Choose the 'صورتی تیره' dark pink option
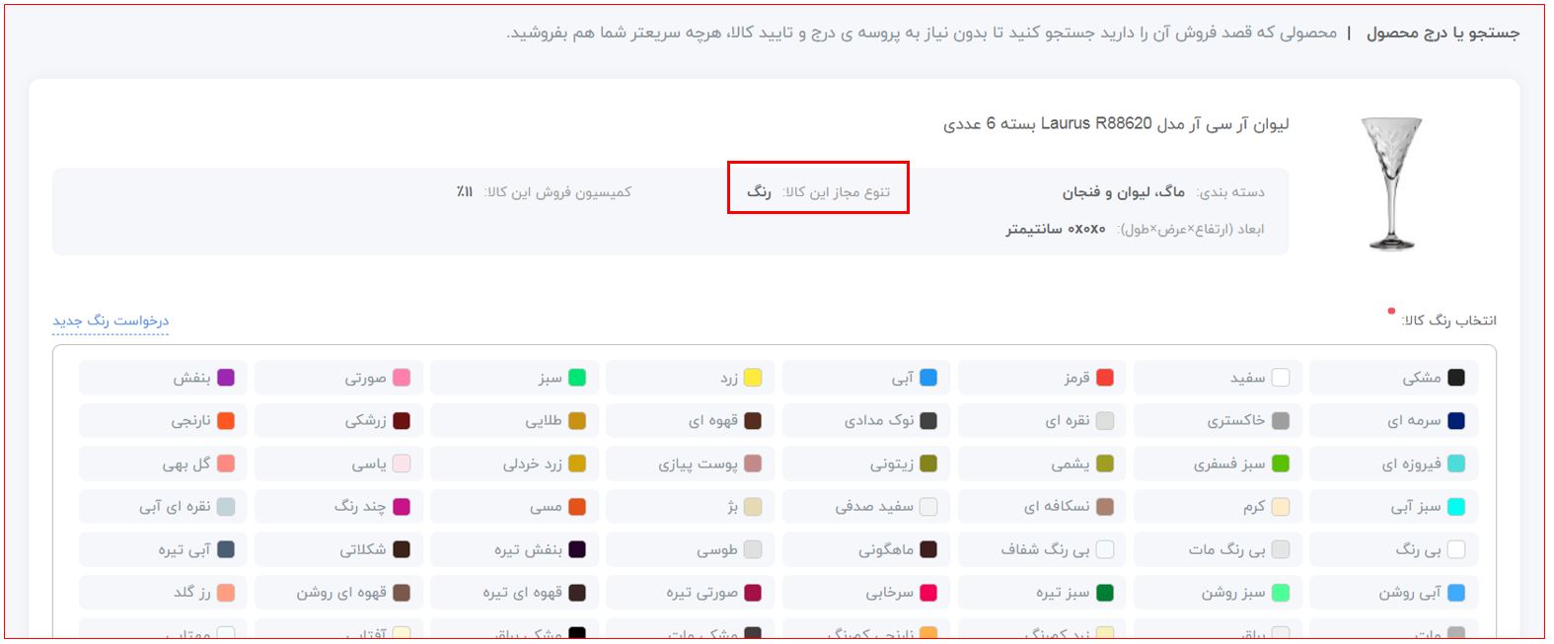The image size is (1554, 644). (690, 593)
